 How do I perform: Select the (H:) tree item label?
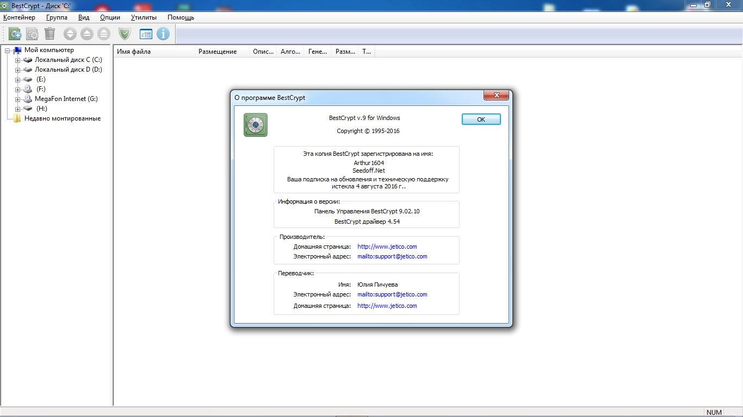click(41, 109)
